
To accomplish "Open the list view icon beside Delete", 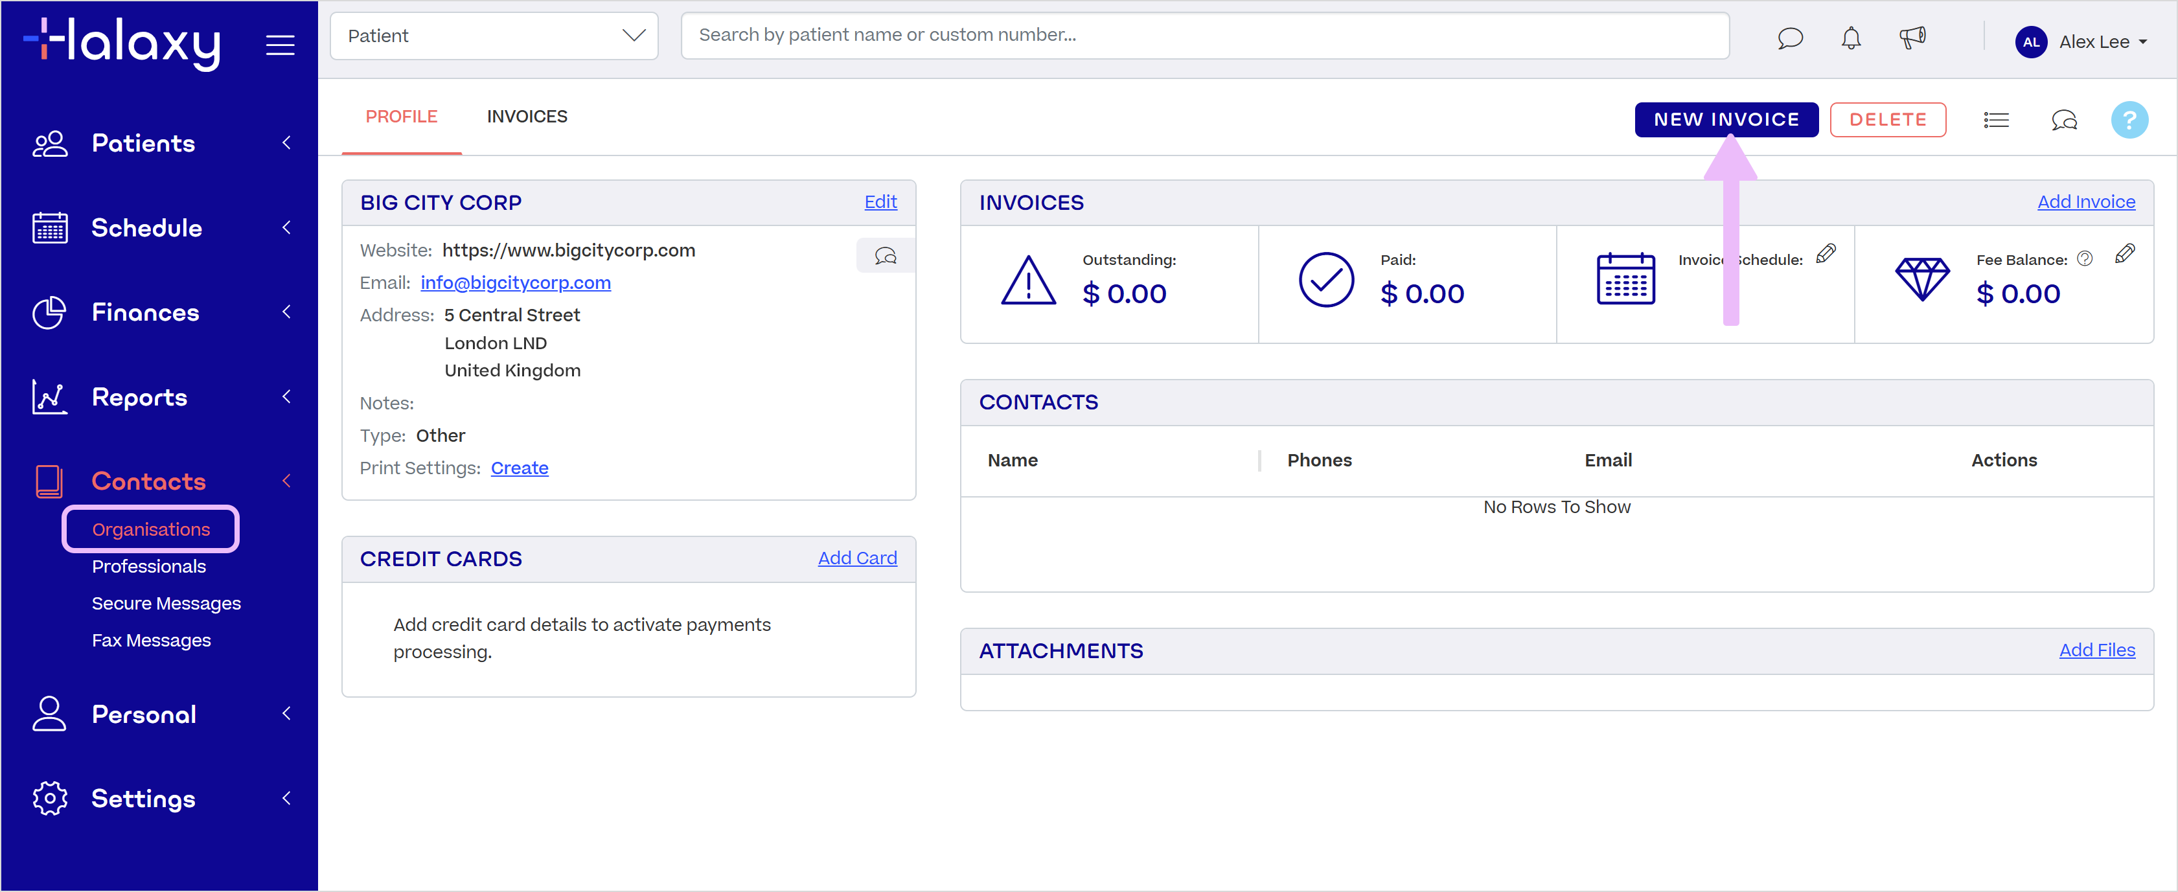I will point(1995,120).
